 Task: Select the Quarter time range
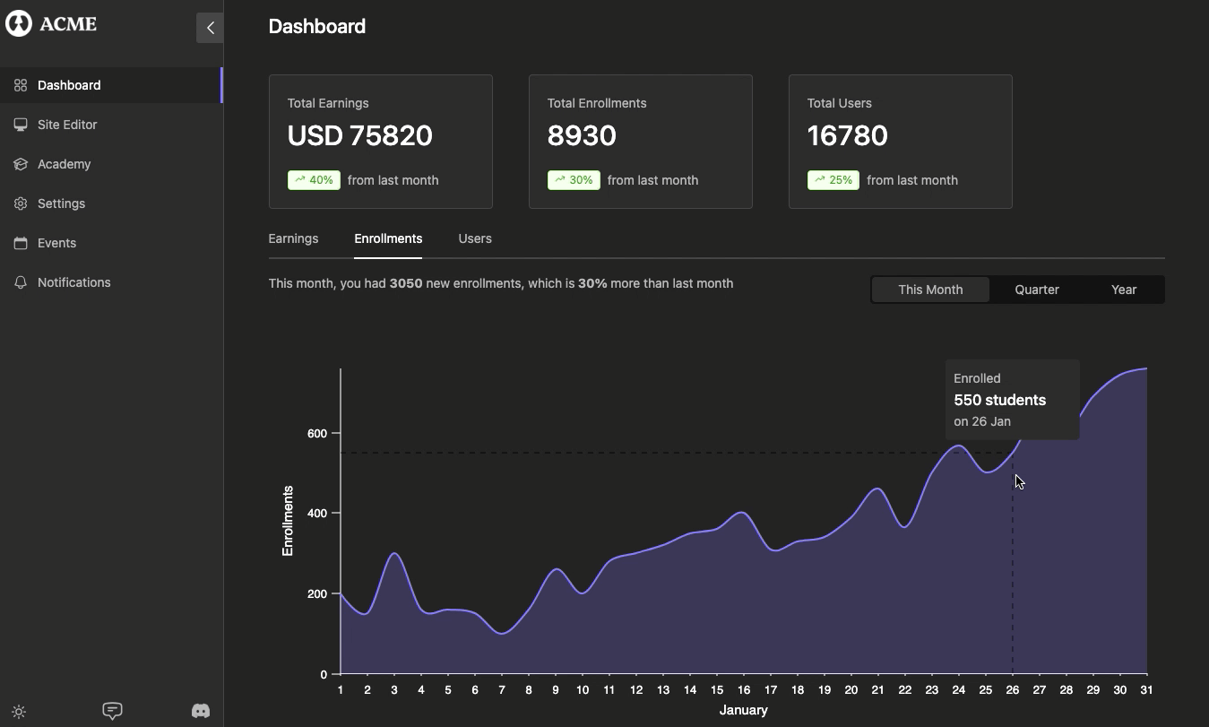pos(1037,290)
